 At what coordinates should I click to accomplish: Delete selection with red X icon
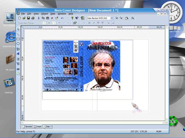(x=52, y=18)
